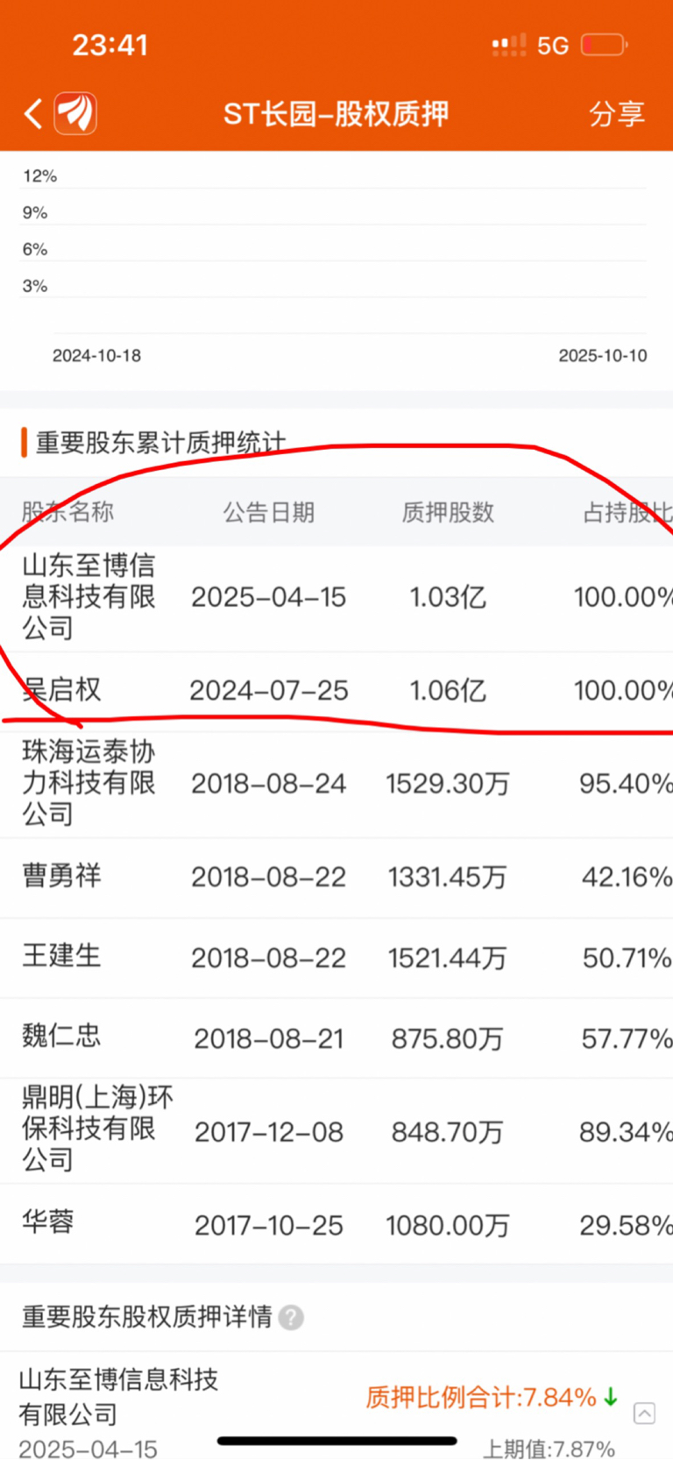Image resolution: width=673 pixels, height=1460 pixels.
Task: Select ratio value 57.77%
Action: (x=627, y=1039)
